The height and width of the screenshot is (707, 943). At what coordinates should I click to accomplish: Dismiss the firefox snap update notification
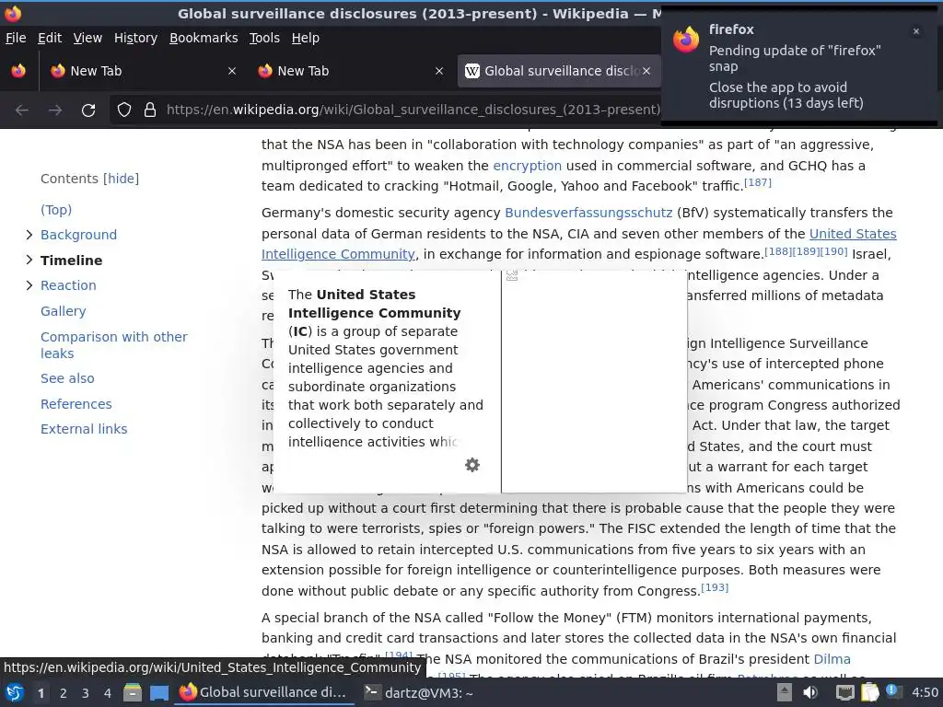pos(916,31)
